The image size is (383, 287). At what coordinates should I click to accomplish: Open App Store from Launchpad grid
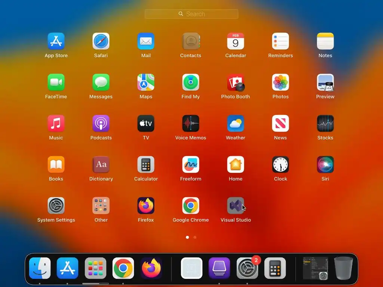(56, 41)
